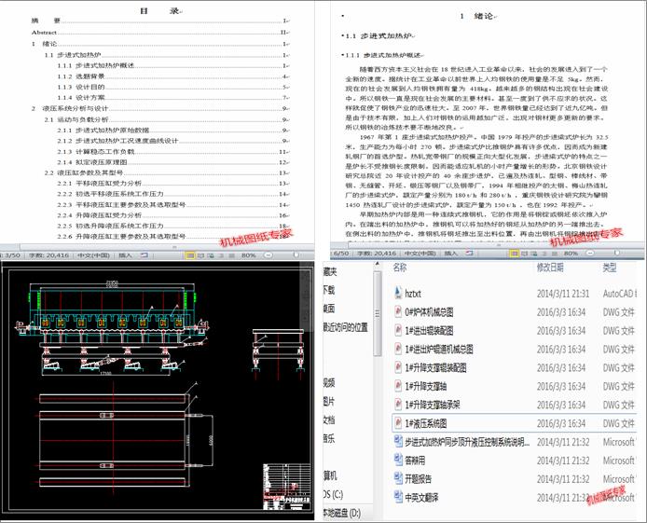Open 音乐 library in Explorer navigation pane
This screenshot has height=523, width=647.
click(x=329, y=438)
